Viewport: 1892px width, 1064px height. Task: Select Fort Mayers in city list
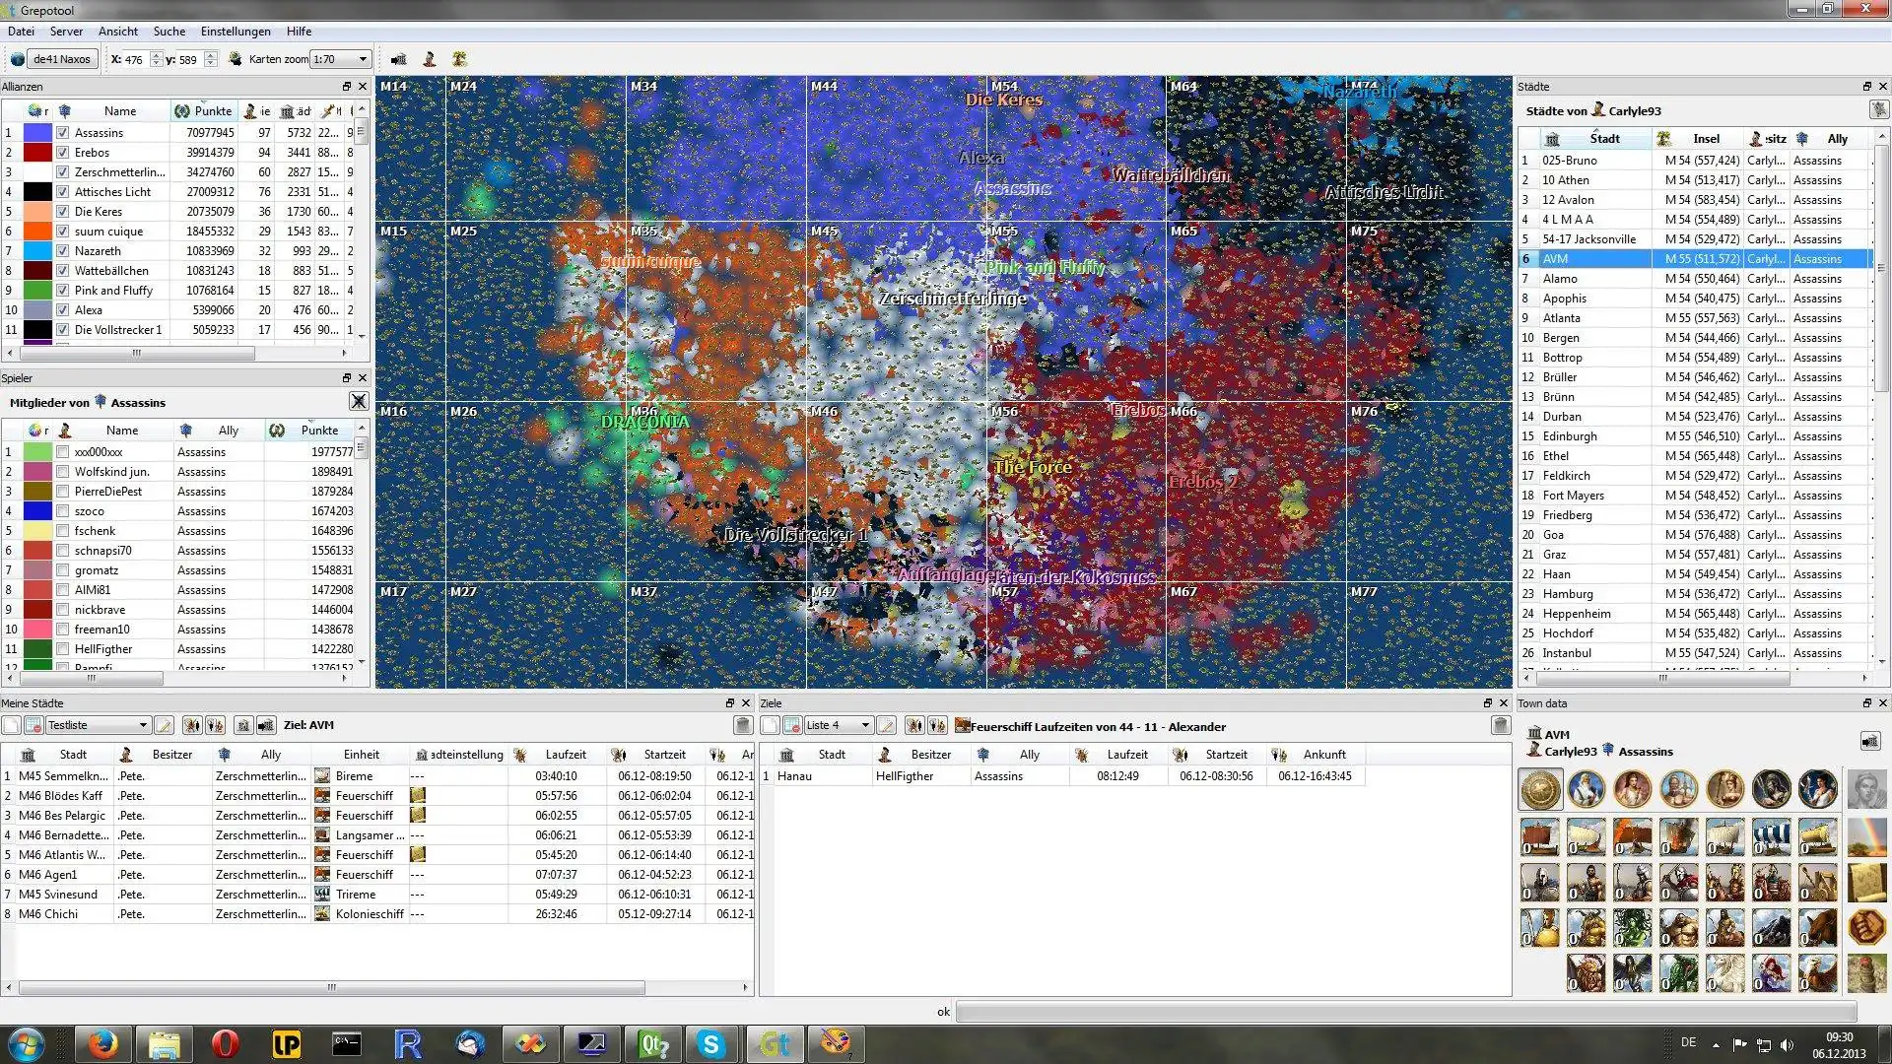tap(1573, 496)
